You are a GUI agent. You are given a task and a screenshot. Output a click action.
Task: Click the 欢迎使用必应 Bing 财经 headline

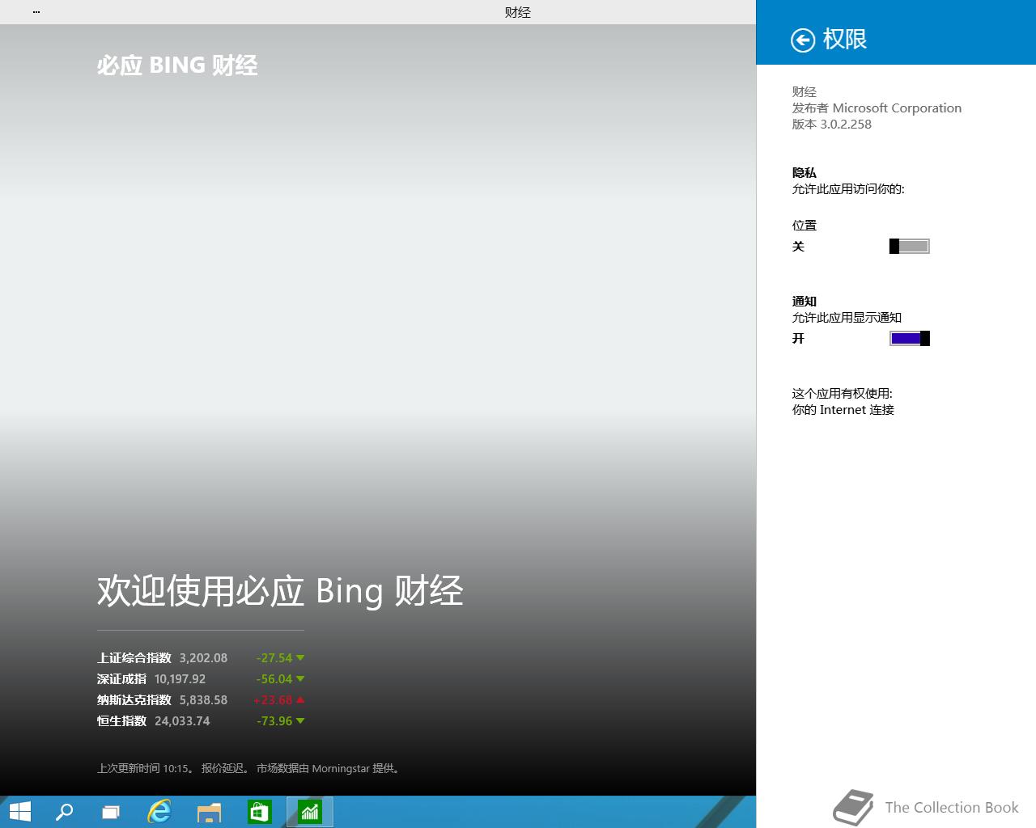[x=280, y=591]
